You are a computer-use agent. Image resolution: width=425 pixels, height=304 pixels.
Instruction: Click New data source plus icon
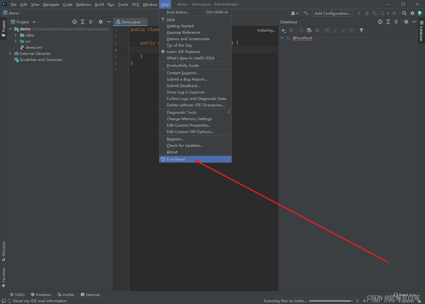[283, 30]
